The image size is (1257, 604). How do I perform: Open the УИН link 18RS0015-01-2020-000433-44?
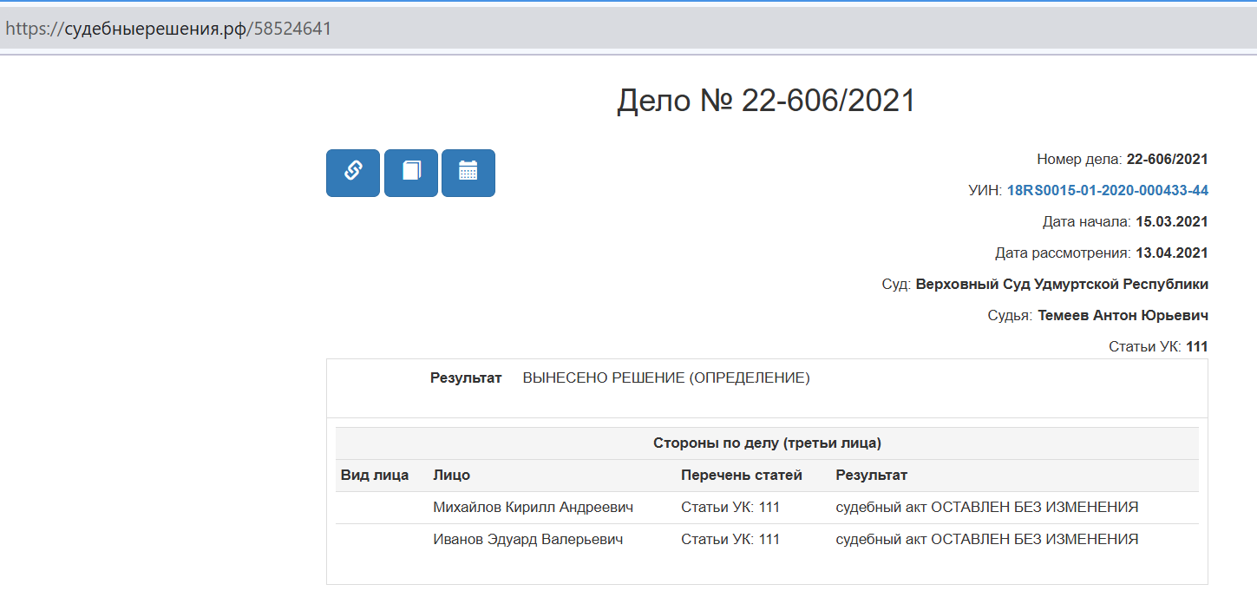point(1108,191)
